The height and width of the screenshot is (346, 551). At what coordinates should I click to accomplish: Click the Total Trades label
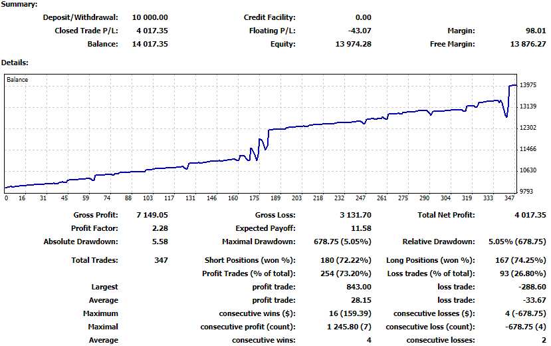coord(94,260)
